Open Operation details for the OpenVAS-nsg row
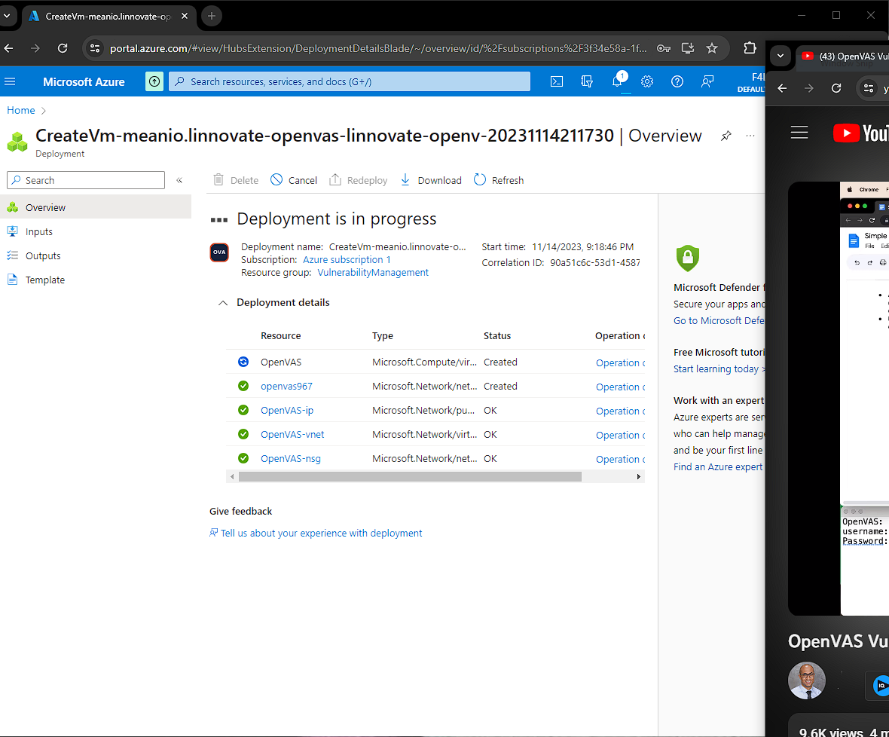The height and width of the screenshot is (737, 889). 620,459
